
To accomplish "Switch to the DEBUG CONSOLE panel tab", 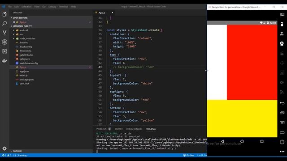I will 134,129.
